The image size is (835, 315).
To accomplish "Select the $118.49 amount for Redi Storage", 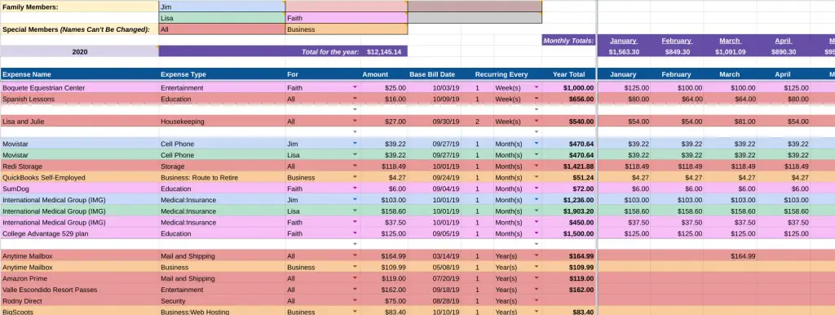I will (x=385, y=166).
